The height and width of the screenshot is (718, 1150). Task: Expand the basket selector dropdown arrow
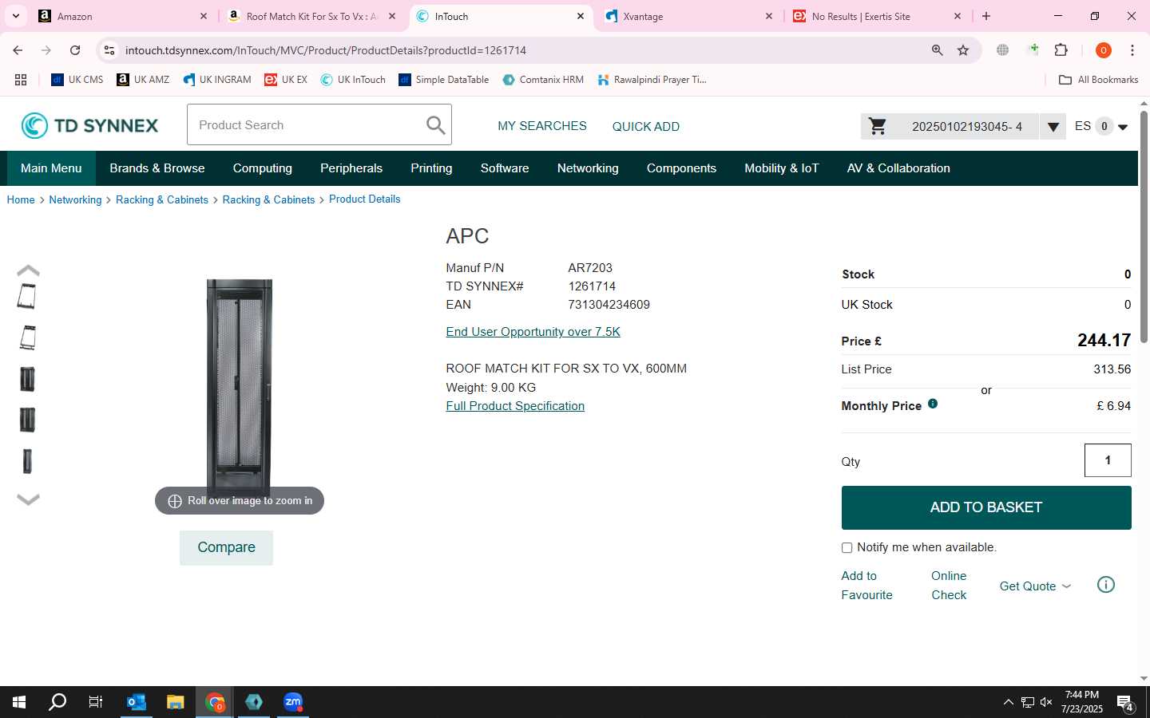tap(1053, 127)
